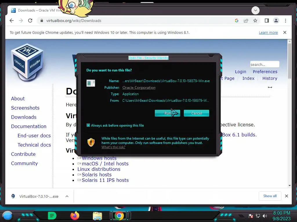The image size is (297, 222).
Task: Click the scrollbar down arrow
Action: coord(289,185)
